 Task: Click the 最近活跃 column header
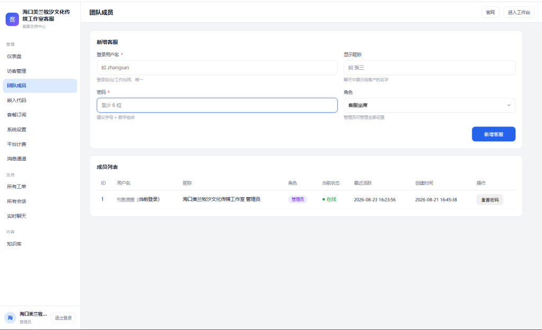pyautogui.click(x=363, y=183)
